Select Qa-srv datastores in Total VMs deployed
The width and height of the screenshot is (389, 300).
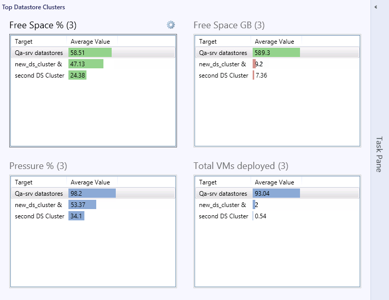click(277, 193)
